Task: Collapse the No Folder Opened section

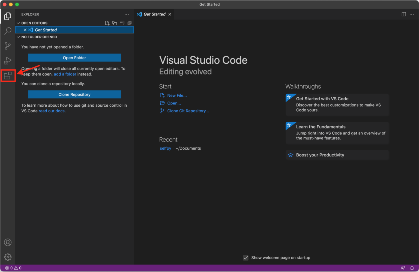Action: [18, 37]
